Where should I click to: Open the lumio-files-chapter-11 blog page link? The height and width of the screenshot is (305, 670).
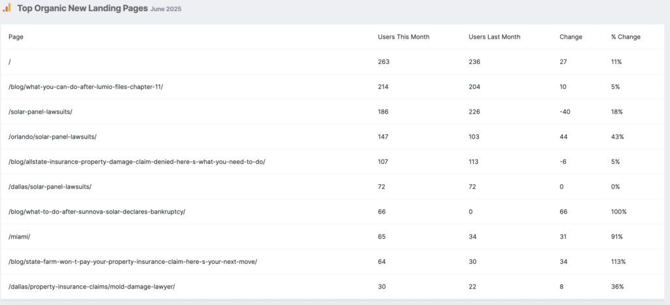tap(86, 87)
